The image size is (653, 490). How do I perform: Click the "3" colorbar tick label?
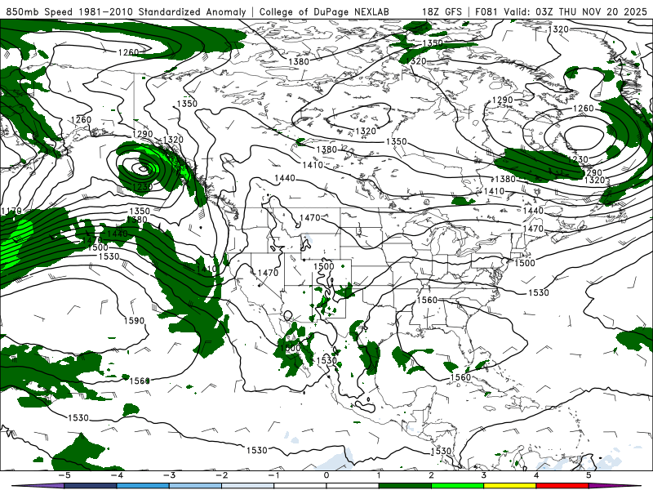click(x=483, y=475)
